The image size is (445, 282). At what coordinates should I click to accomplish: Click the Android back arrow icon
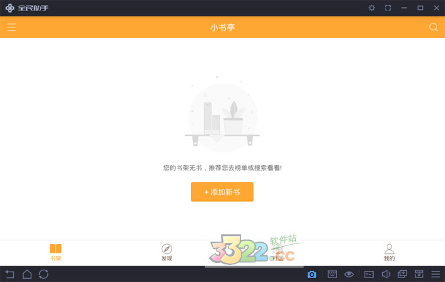pyautogui.click(x=10, y=274)
